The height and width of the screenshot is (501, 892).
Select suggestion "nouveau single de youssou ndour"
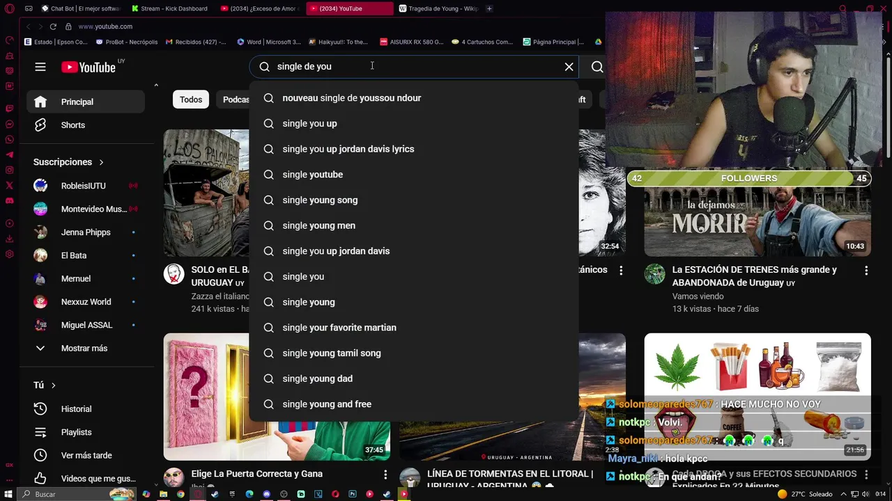click(x=414, y=98)
